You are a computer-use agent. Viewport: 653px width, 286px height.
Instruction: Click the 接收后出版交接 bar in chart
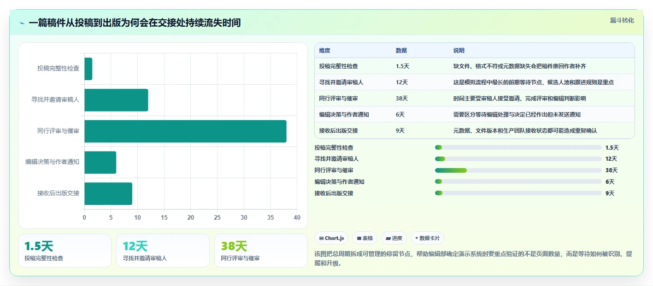pos(108,193)
